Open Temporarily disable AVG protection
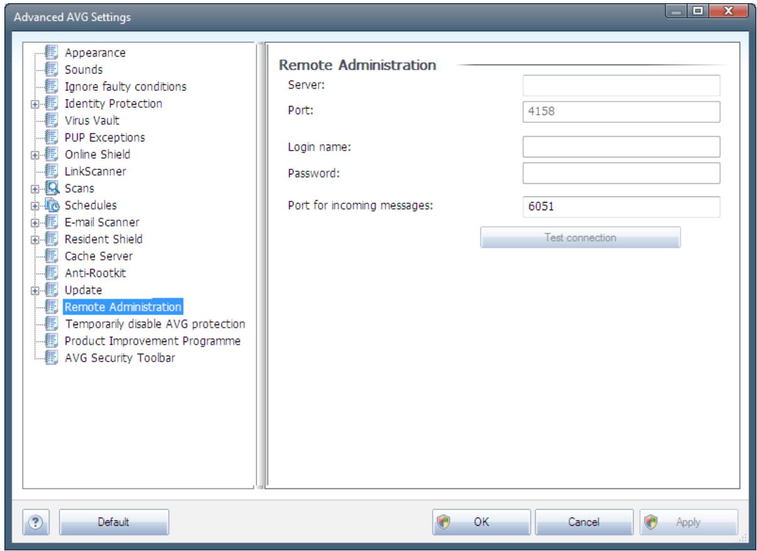The height and width of the screenshot is (551, 757). (x=155, y=324)
